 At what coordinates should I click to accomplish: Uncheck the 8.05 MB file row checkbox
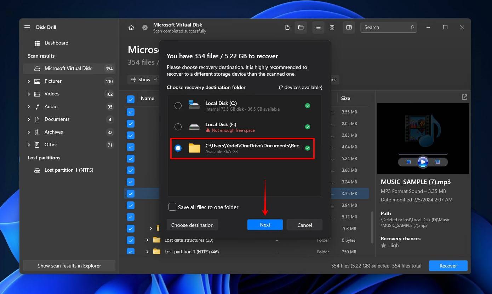(131, 124)
